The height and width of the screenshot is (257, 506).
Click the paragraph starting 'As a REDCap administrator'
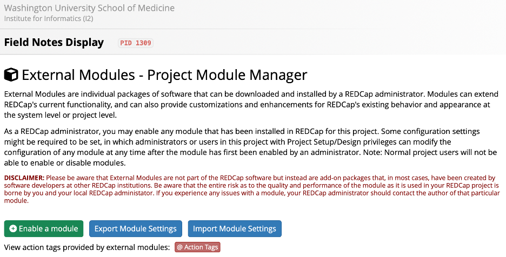tap(251, 147)
